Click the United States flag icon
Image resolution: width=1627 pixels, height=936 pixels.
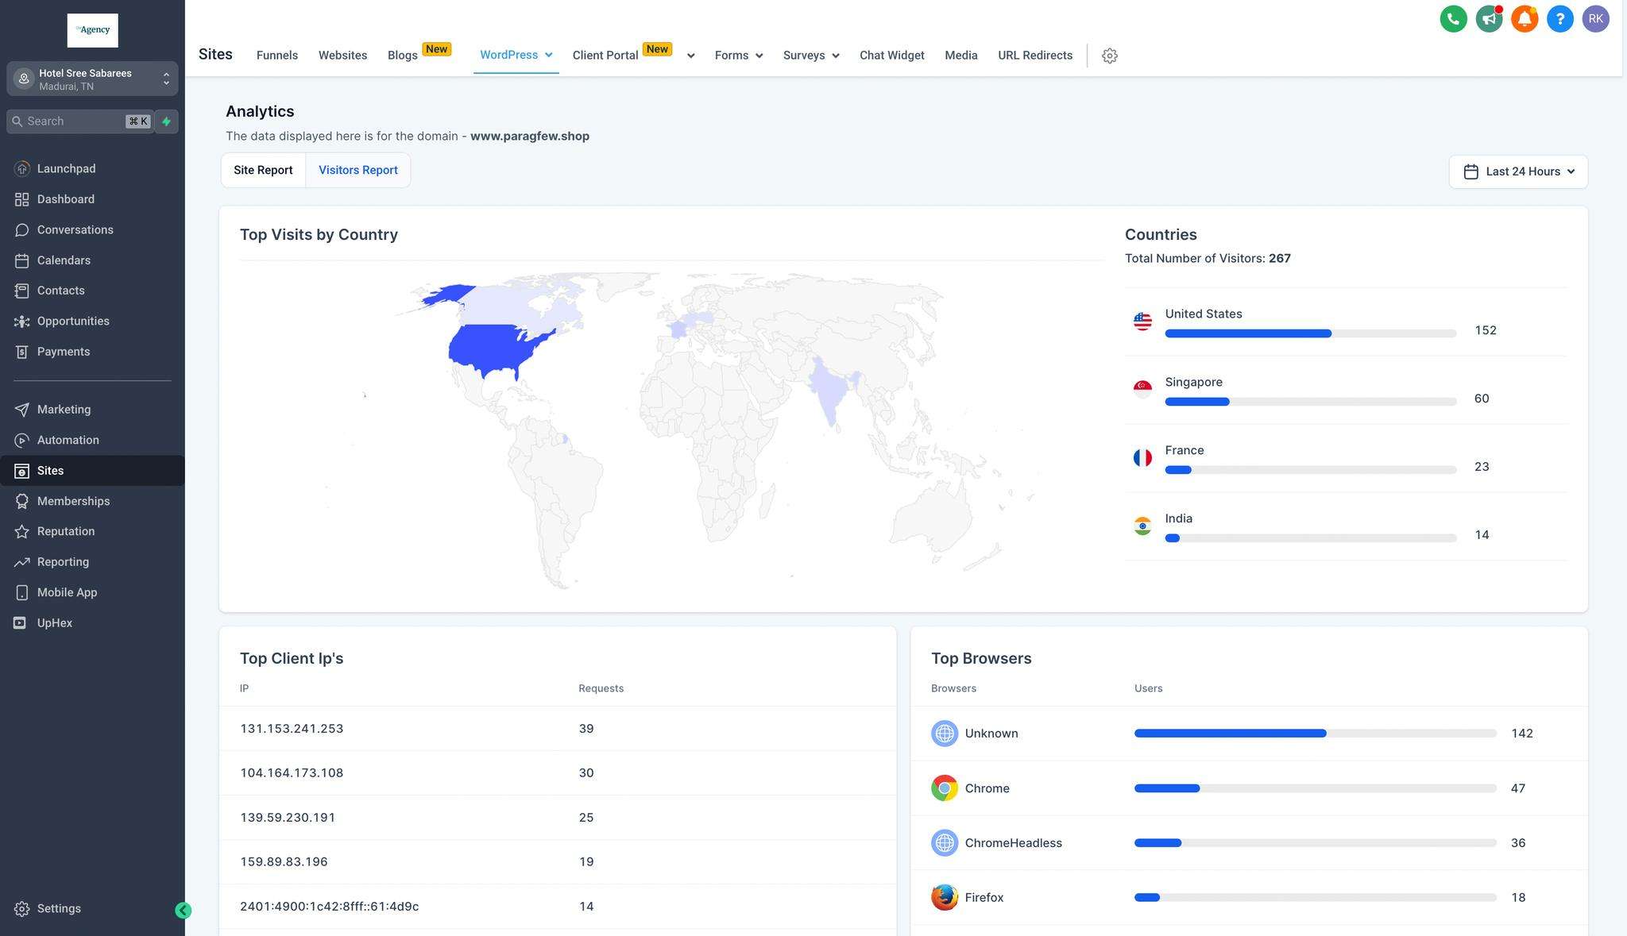click(1142, 322)
